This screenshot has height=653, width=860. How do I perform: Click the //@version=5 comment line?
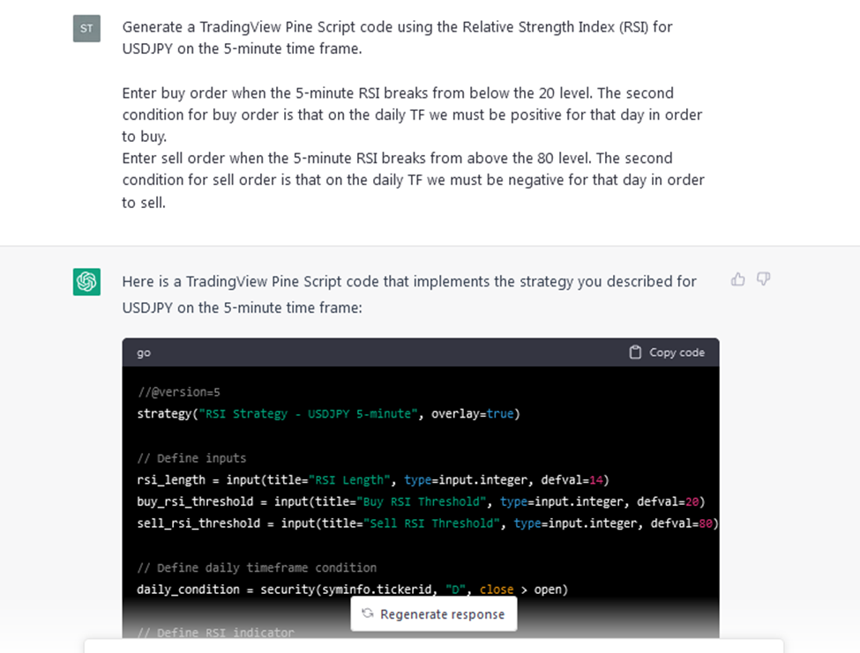pyautogui.click(x=179, y=392)
